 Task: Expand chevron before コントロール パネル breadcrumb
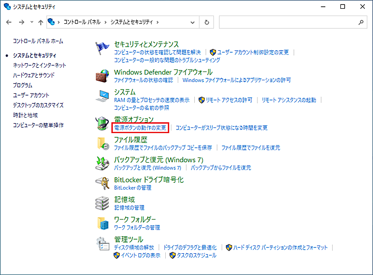pos(59,22)
